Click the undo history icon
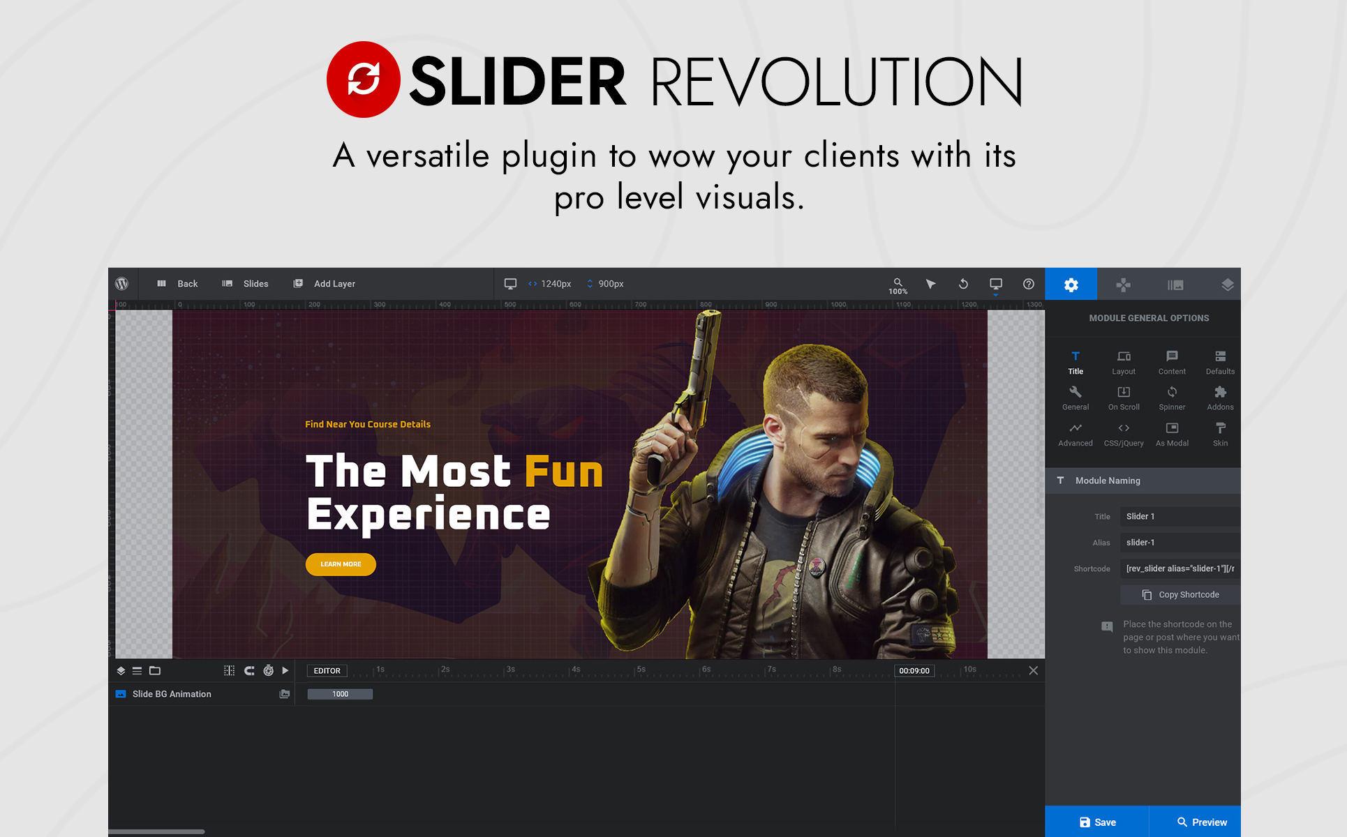Viewport: 1347px width, 837px height. point(963,284)
